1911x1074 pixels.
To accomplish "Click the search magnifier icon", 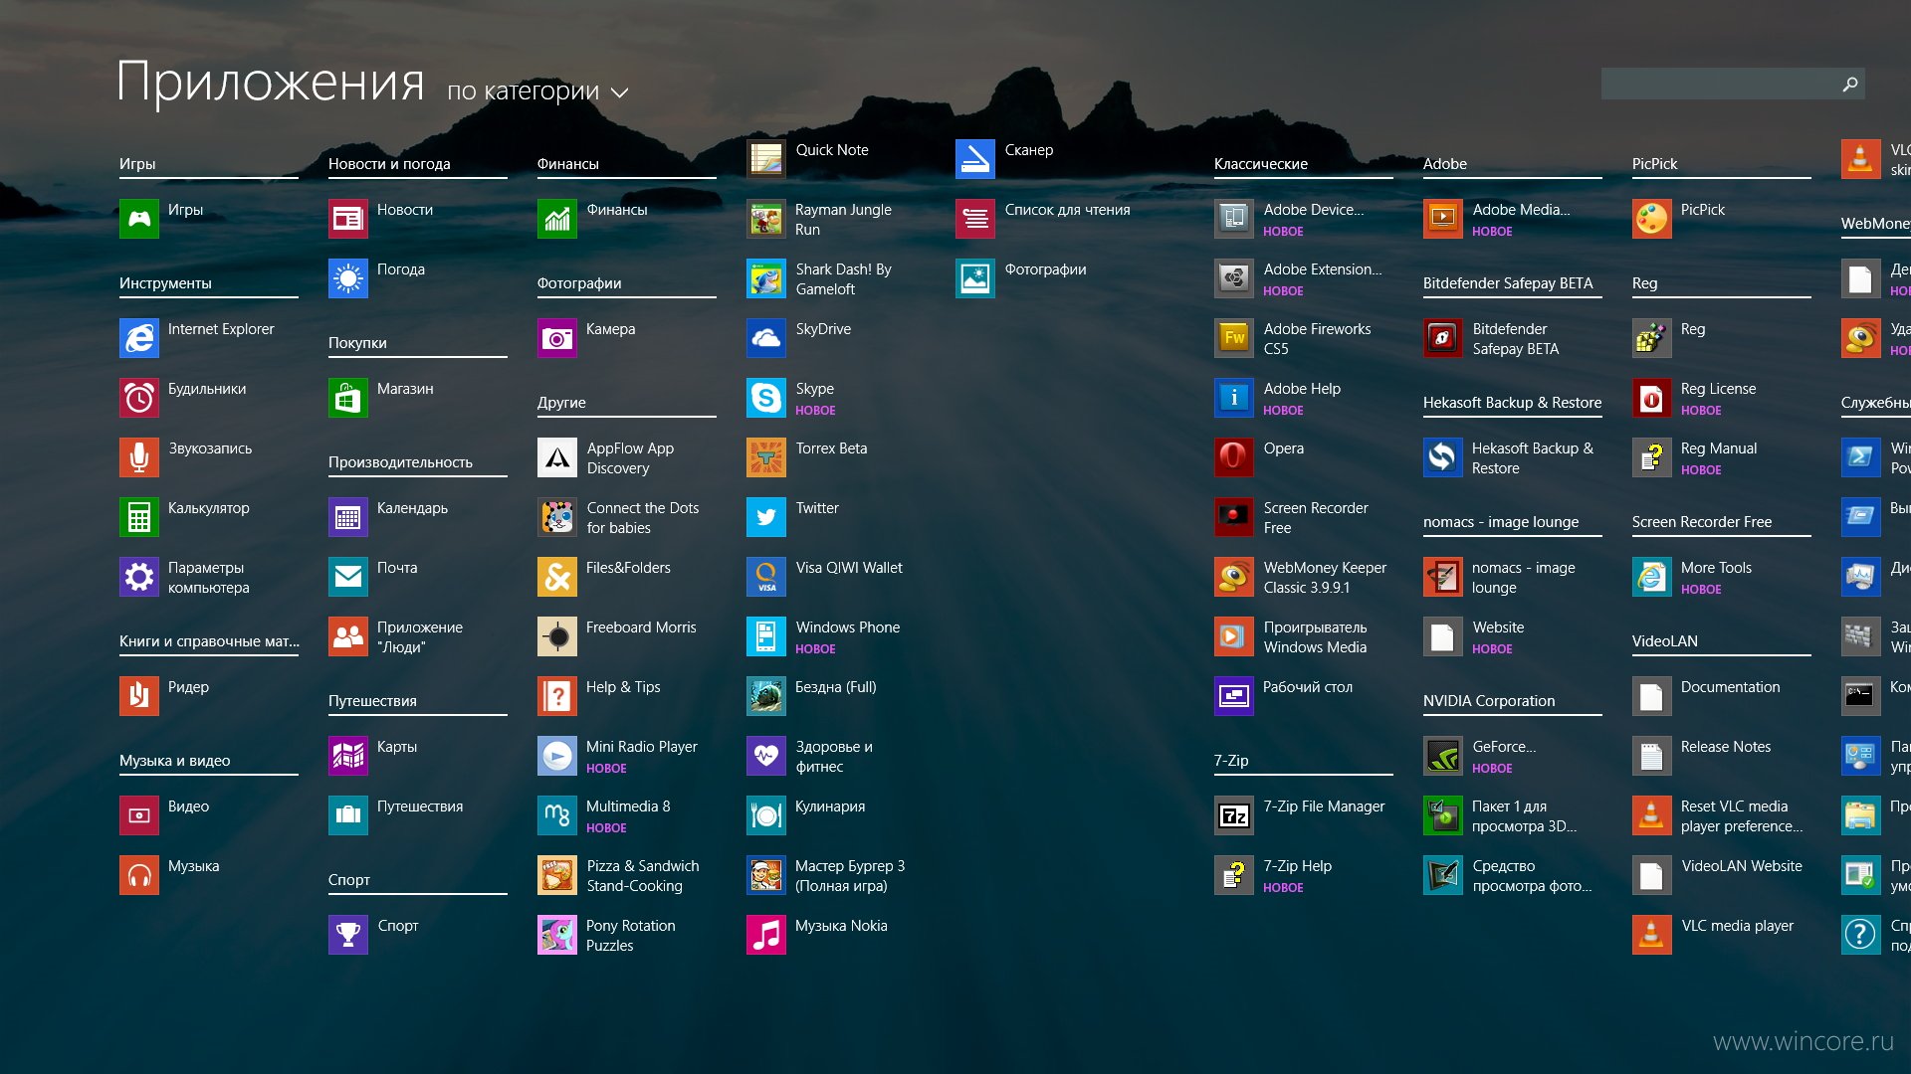I will pyautogui.click(x=1850, y=85).
